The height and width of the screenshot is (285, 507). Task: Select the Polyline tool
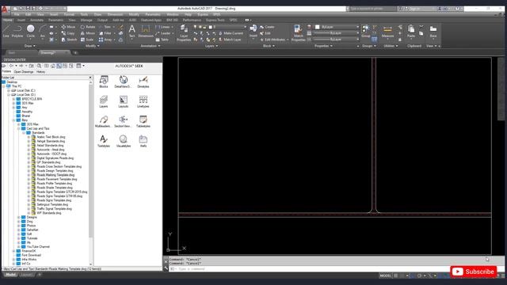coord(17,32)
